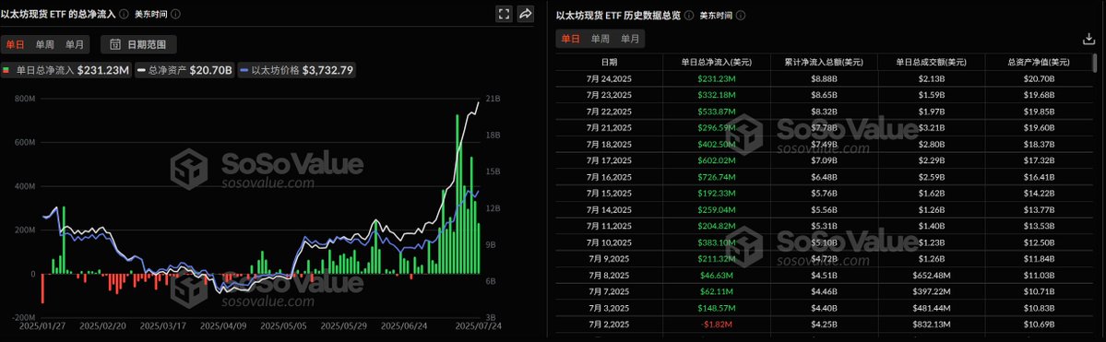
Task: Select the 单月 tab above the chart
Action: click(74, 44)
